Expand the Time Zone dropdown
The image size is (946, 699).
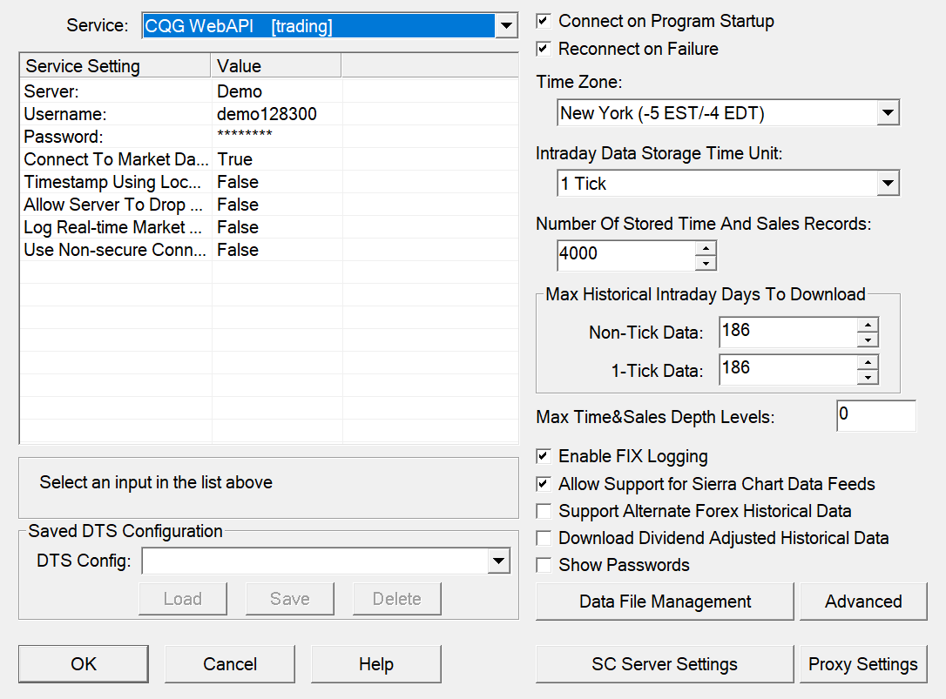pos(888,112)
